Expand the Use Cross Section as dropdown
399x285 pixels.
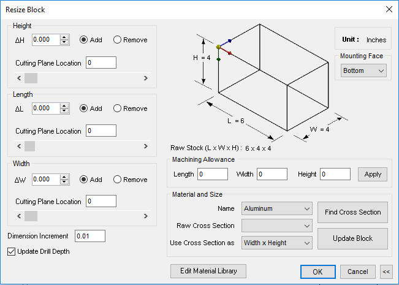276,243
